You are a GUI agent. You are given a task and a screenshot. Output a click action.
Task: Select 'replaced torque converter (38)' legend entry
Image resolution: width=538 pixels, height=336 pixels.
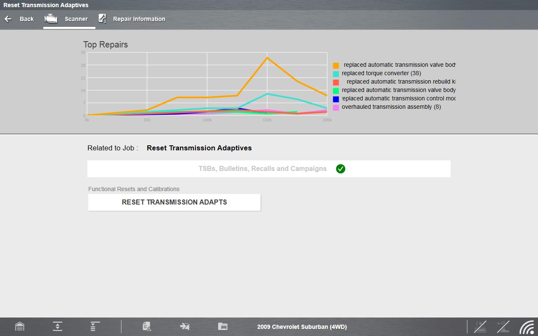click(381, 73)
